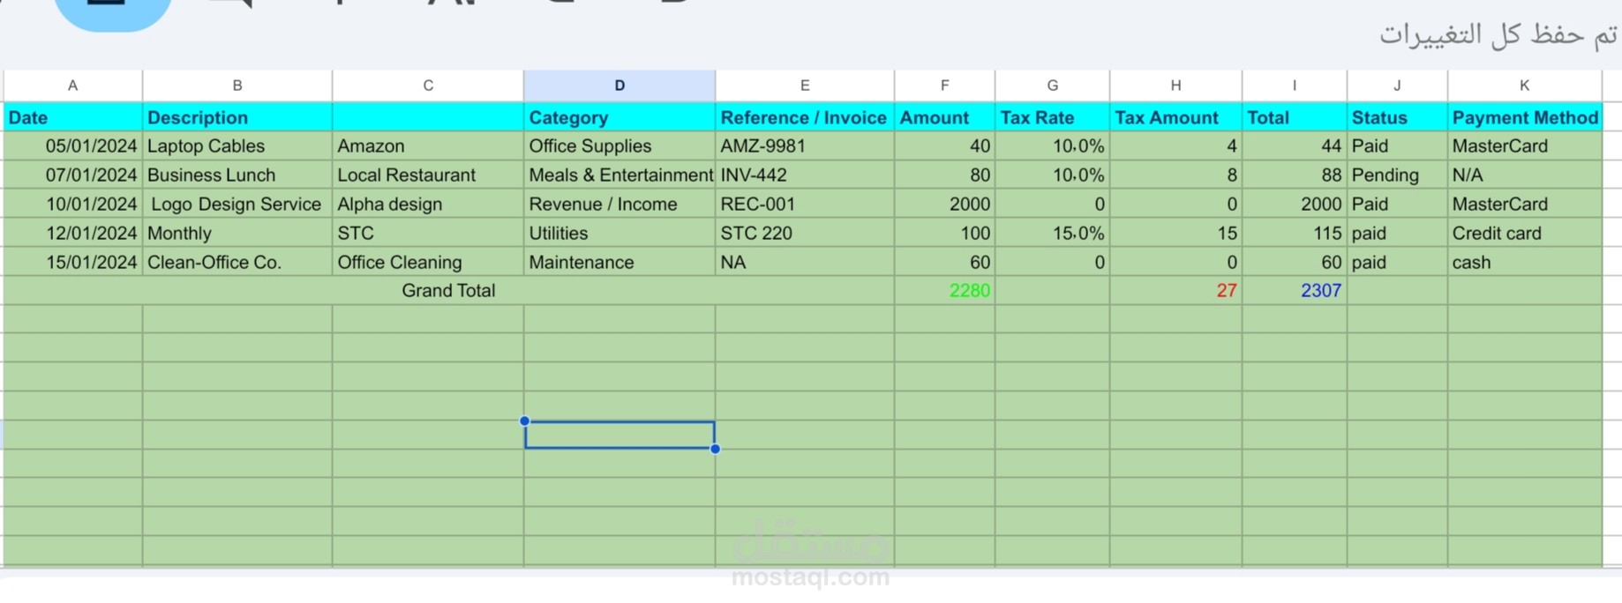
Task: Select column B header
Action: tap(237, 86)
